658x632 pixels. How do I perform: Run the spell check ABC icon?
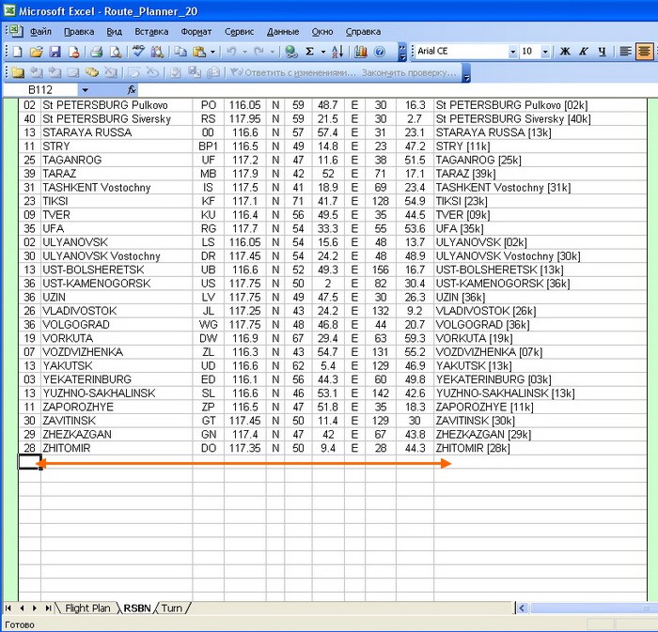coord(138,52)
